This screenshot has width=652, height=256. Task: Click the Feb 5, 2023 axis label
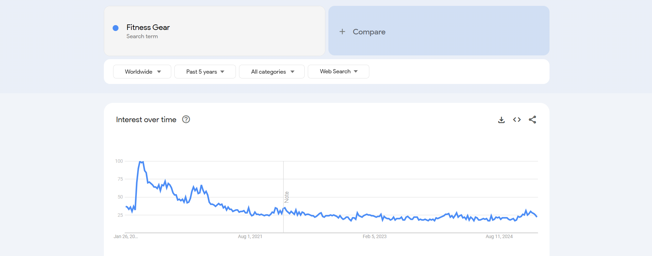click(374, 236)
